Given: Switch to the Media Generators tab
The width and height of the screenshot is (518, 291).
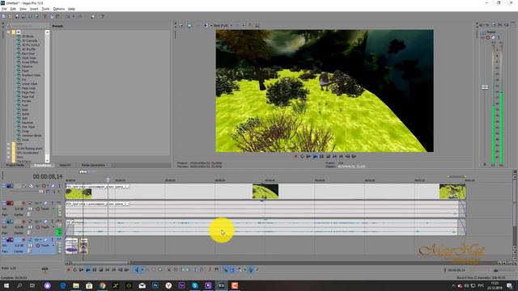Looking at the screenshot, I should click(x=93, y=165).
